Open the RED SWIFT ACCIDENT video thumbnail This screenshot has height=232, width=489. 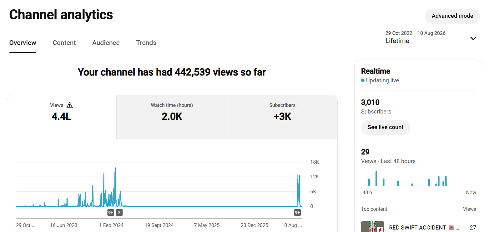(372, 227)
